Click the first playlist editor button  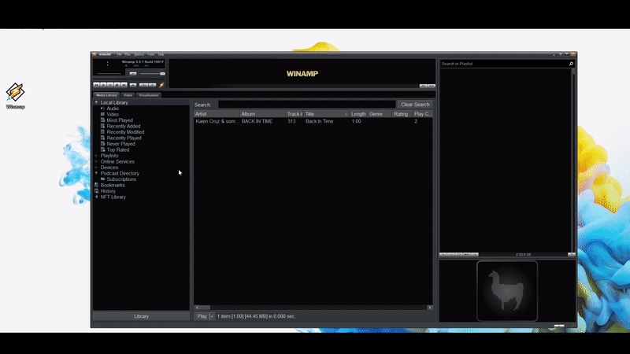[443, 254]
